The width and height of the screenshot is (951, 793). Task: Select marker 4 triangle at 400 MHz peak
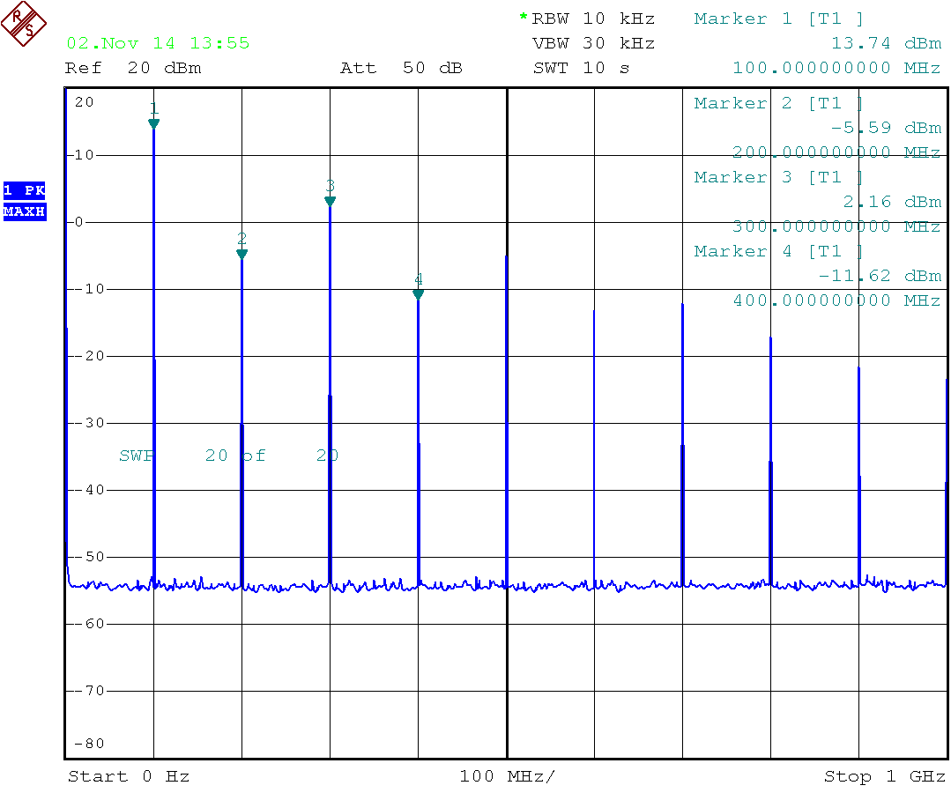click(418, 294)
